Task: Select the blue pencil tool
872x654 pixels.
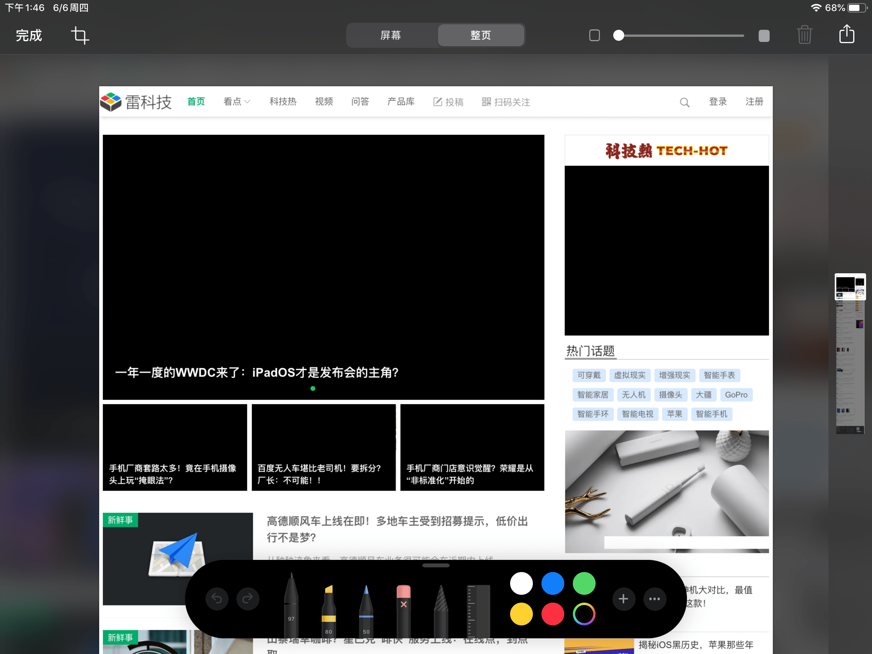Action: tap(366, 607)
